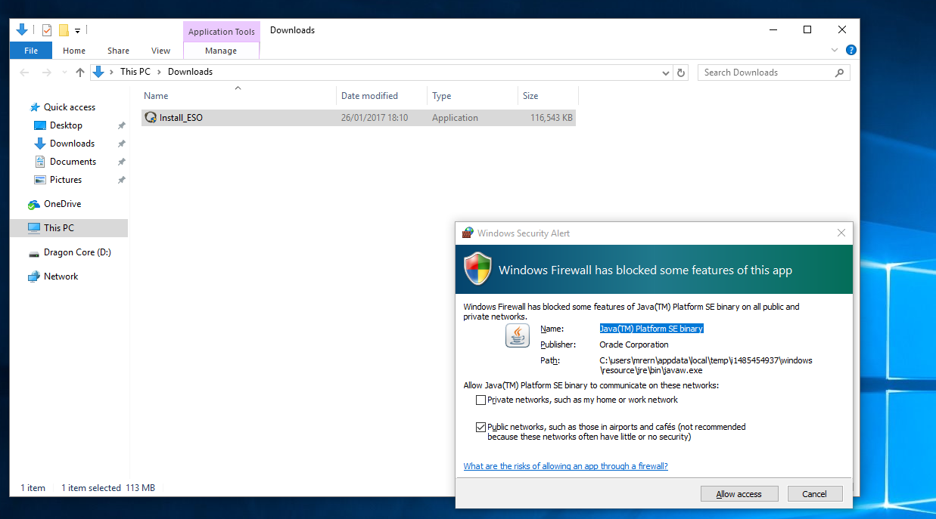Screen dimensions: 936x519
Task: Click This PC in the address breadcrumb
Action: tap(135, 72)
